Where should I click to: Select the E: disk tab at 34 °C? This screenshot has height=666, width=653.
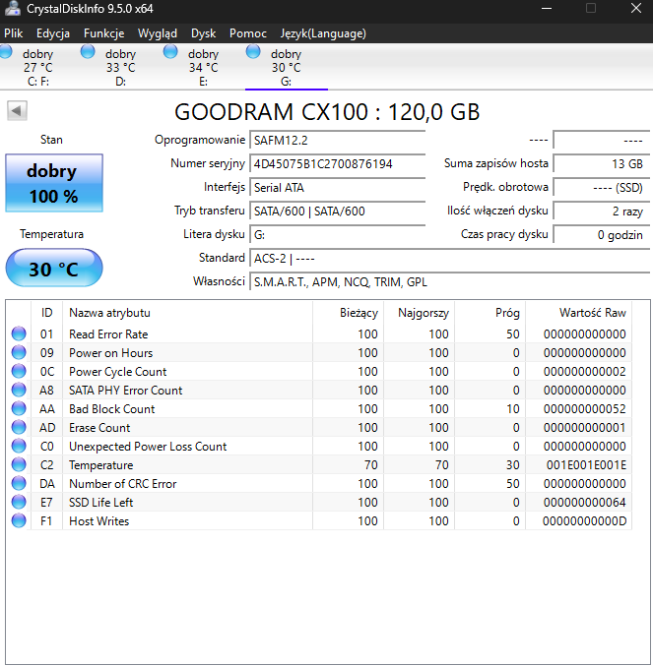pos(203,67)
